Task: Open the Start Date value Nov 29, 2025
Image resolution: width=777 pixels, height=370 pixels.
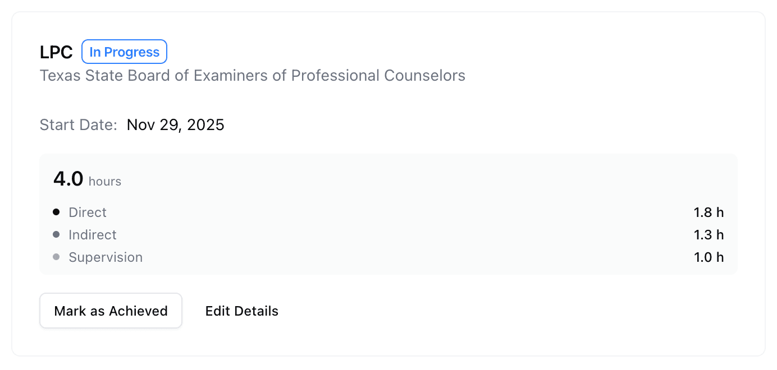Action: [x=175, y=124]
